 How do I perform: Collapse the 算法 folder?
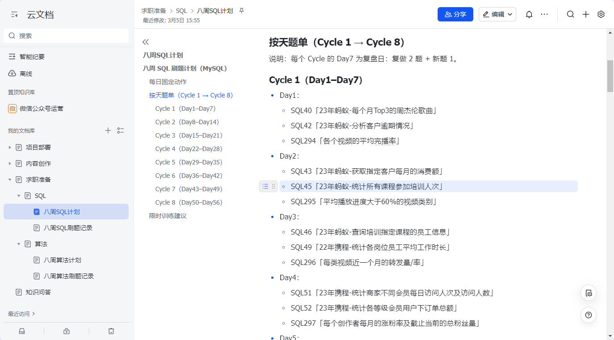coord(19,244)
